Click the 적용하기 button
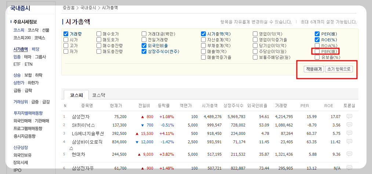This screenshot has width=372, height=174. [x=314, y=69]
